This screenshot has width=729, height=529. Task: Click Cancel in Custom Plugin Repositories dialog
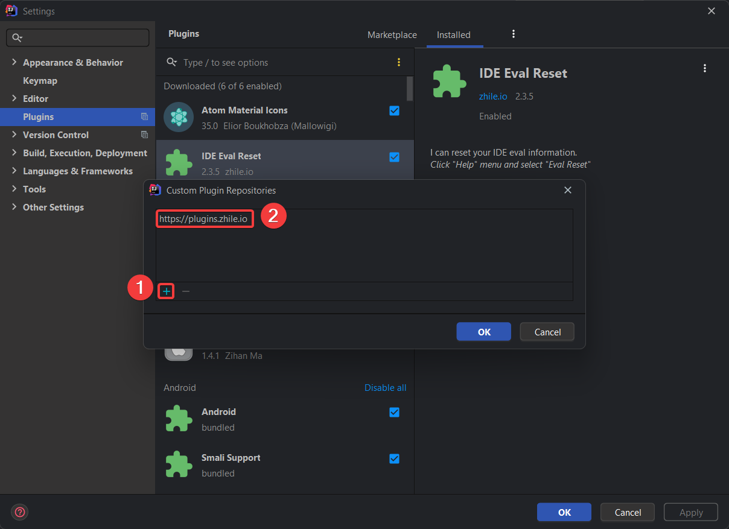[x=548, y=332]
